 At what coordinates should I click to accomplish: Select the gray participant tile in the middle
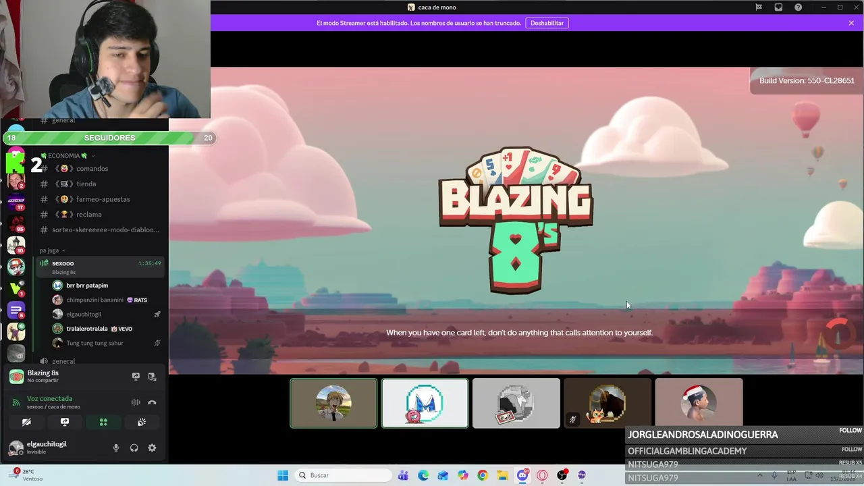tap(516, 403)
